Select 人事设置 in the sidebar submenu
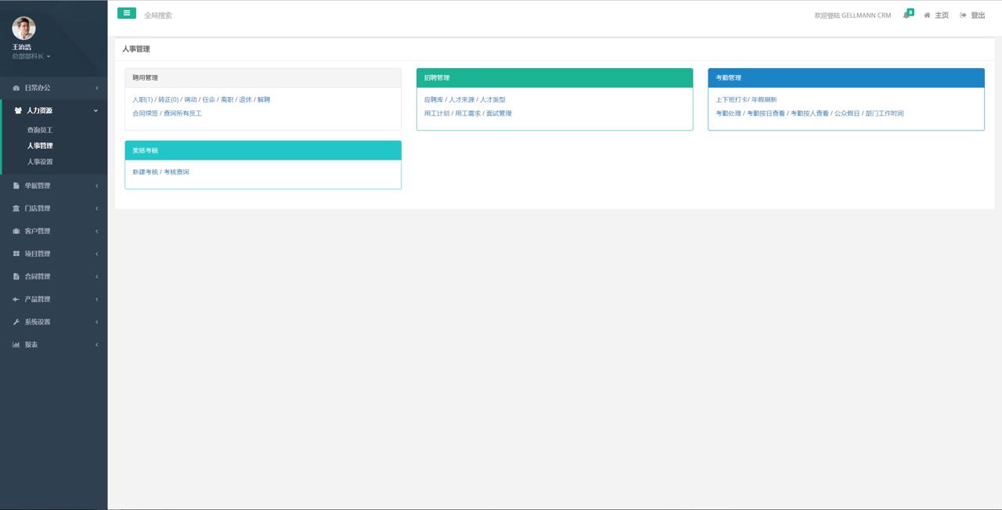The height and width of the screenshot is (510, 1002). click(x=40, y=162)
